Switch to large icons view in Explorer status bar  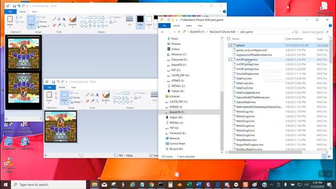[329, 156]
